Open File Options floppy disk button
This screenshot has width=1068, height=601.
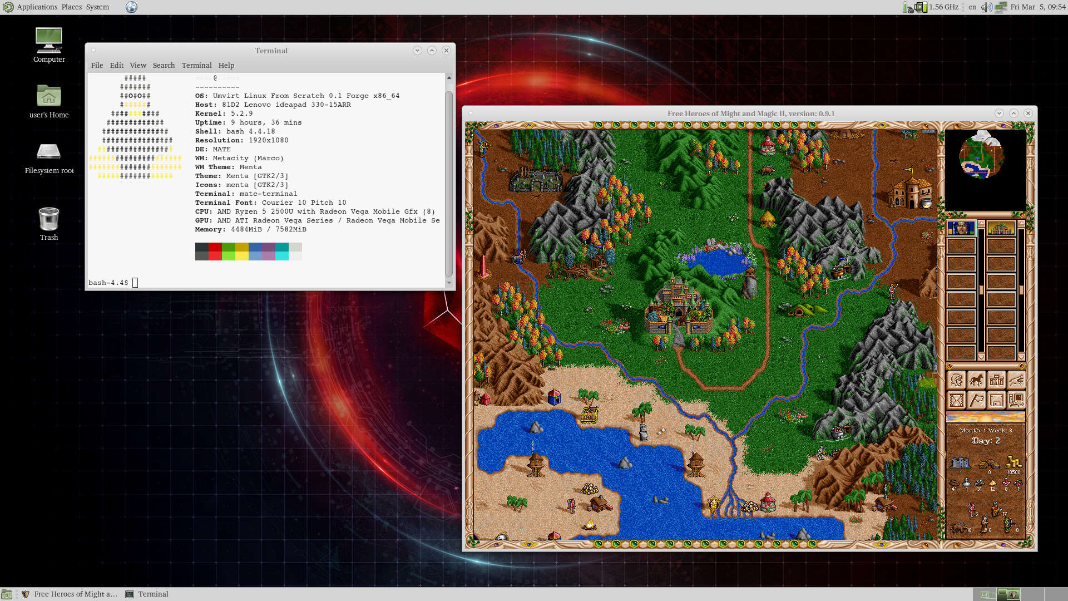[996, 401]
